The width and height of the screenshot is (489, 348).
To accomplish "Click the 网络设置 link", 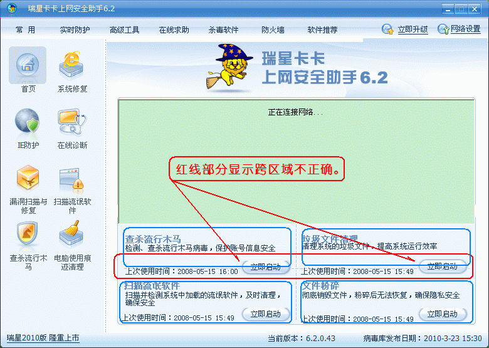I will (x=466, y=29).
